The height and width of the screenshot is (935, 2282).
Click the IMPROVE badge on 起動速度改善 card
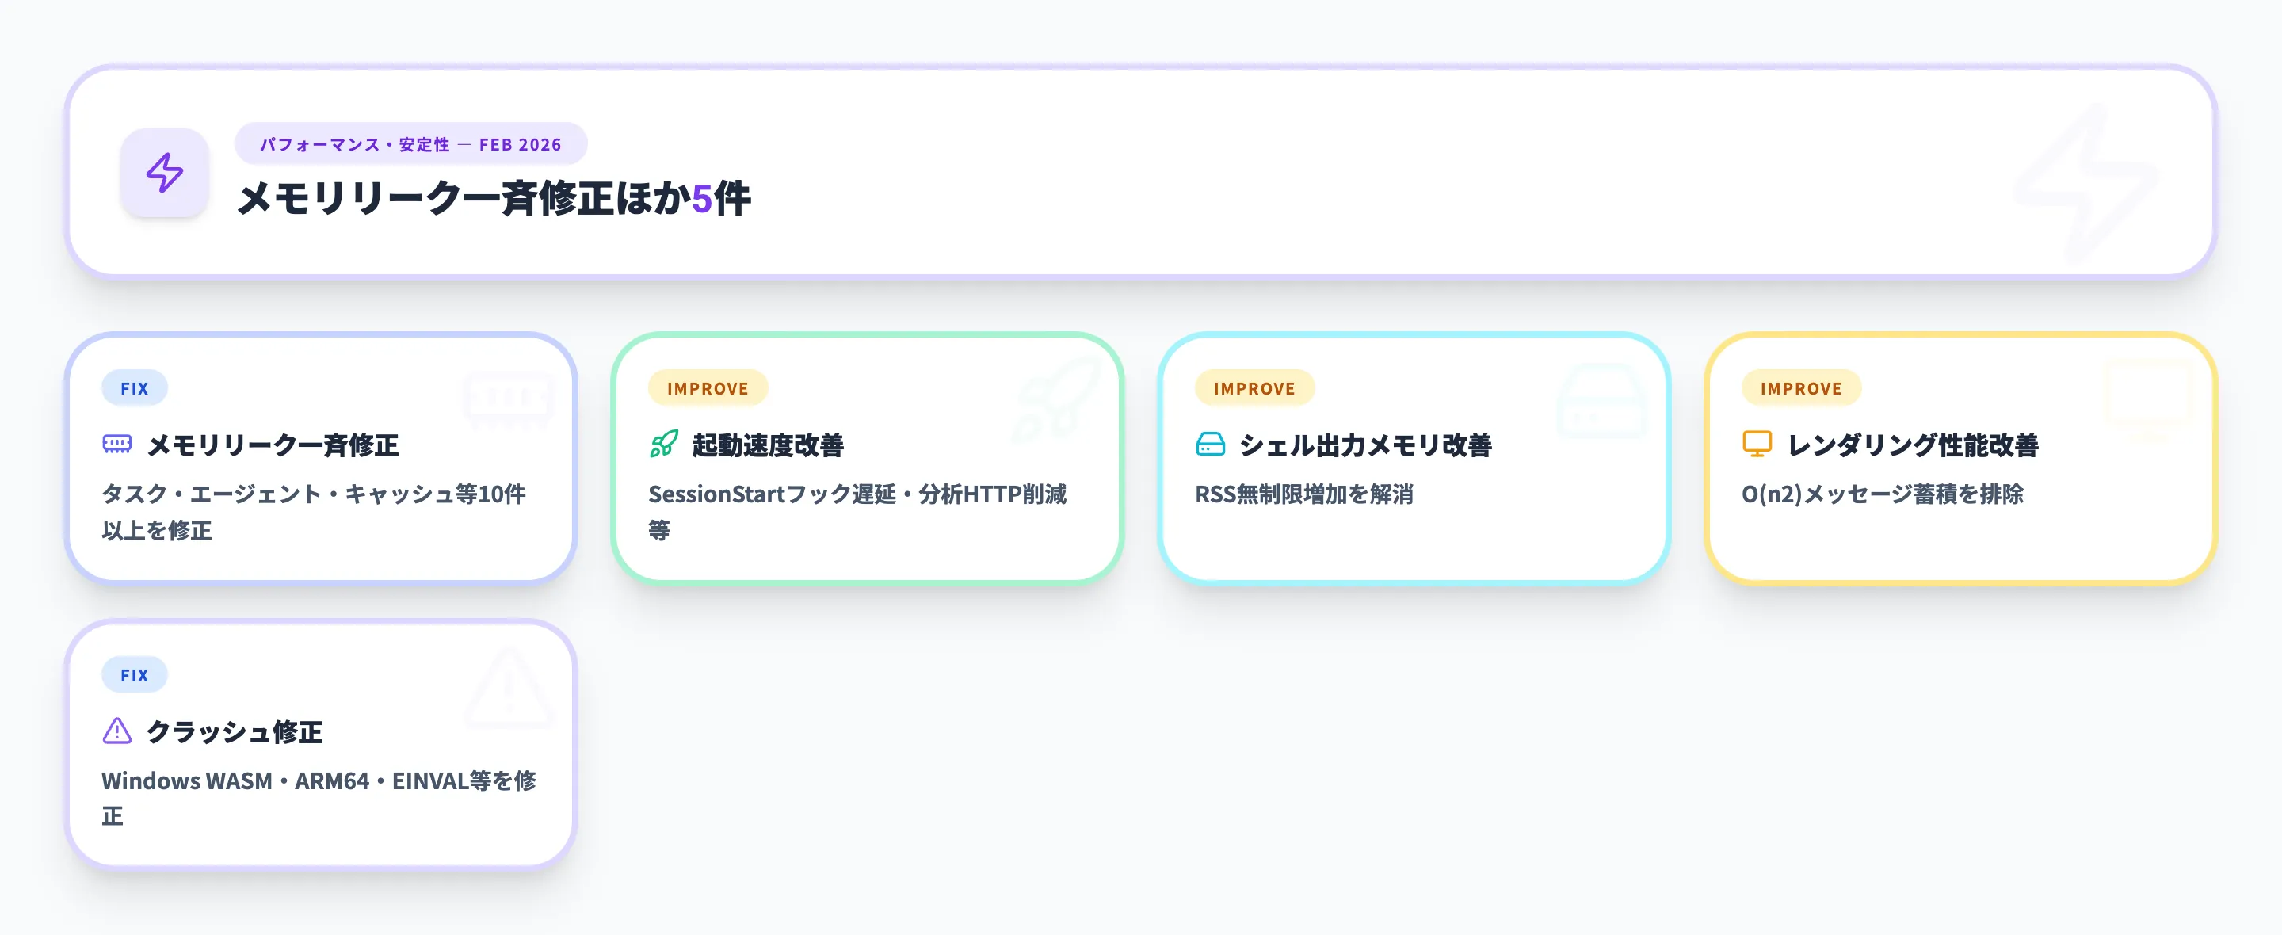pyautogui.click(x=708, y=387)
